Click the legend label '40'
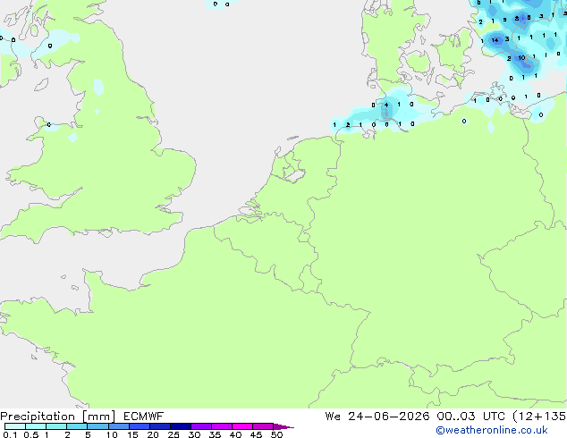This screenshot has height=438, width=567. point(236,434)
